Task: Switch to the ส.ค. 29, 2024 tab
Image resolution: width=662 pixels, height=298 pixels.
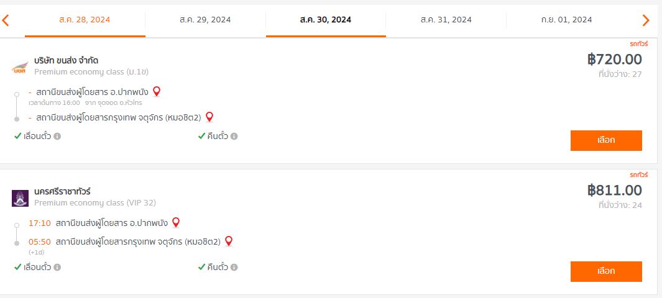Action: tap(205, 20)
